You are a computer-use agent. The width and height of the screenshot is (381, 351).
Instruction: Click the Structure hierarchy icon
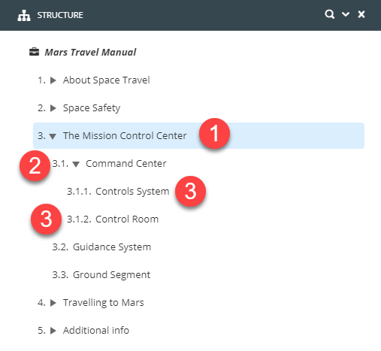24,16
